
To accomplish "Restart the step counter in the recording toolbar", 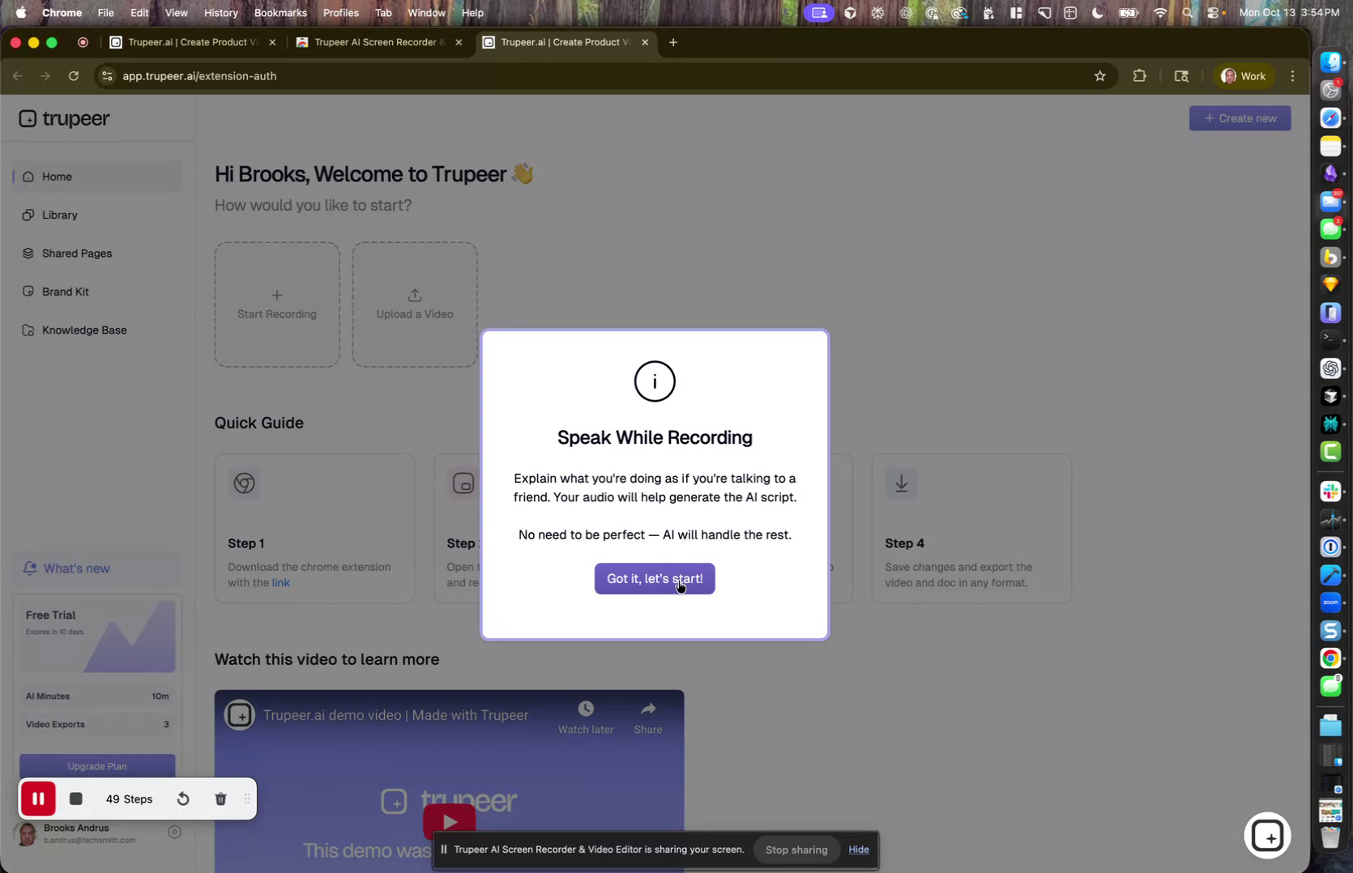I will pyautogui.click(x=183, y=798).
